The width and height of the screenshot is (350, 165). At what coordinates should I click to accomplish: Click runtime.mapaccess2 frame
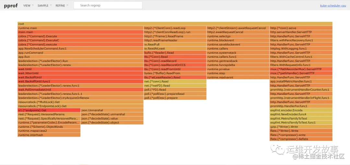(49, 131)
